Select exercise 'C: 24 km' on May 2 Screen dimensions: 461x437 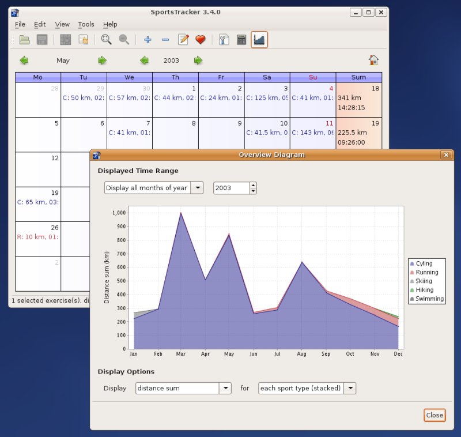[221, 97]
